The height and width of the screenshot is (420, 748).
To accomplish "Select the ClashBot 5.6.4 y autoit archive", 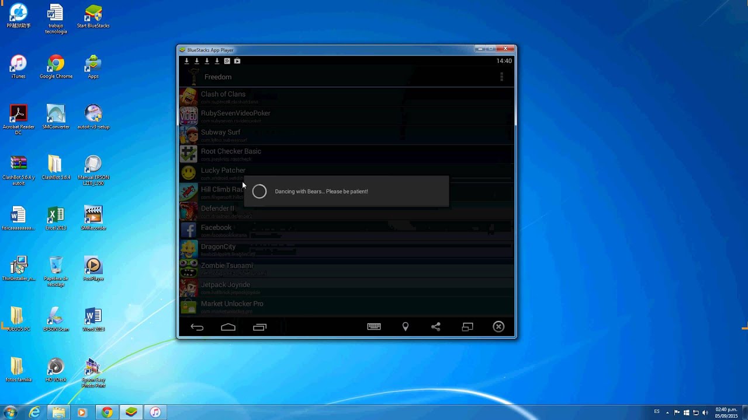I will click(19, 170).
